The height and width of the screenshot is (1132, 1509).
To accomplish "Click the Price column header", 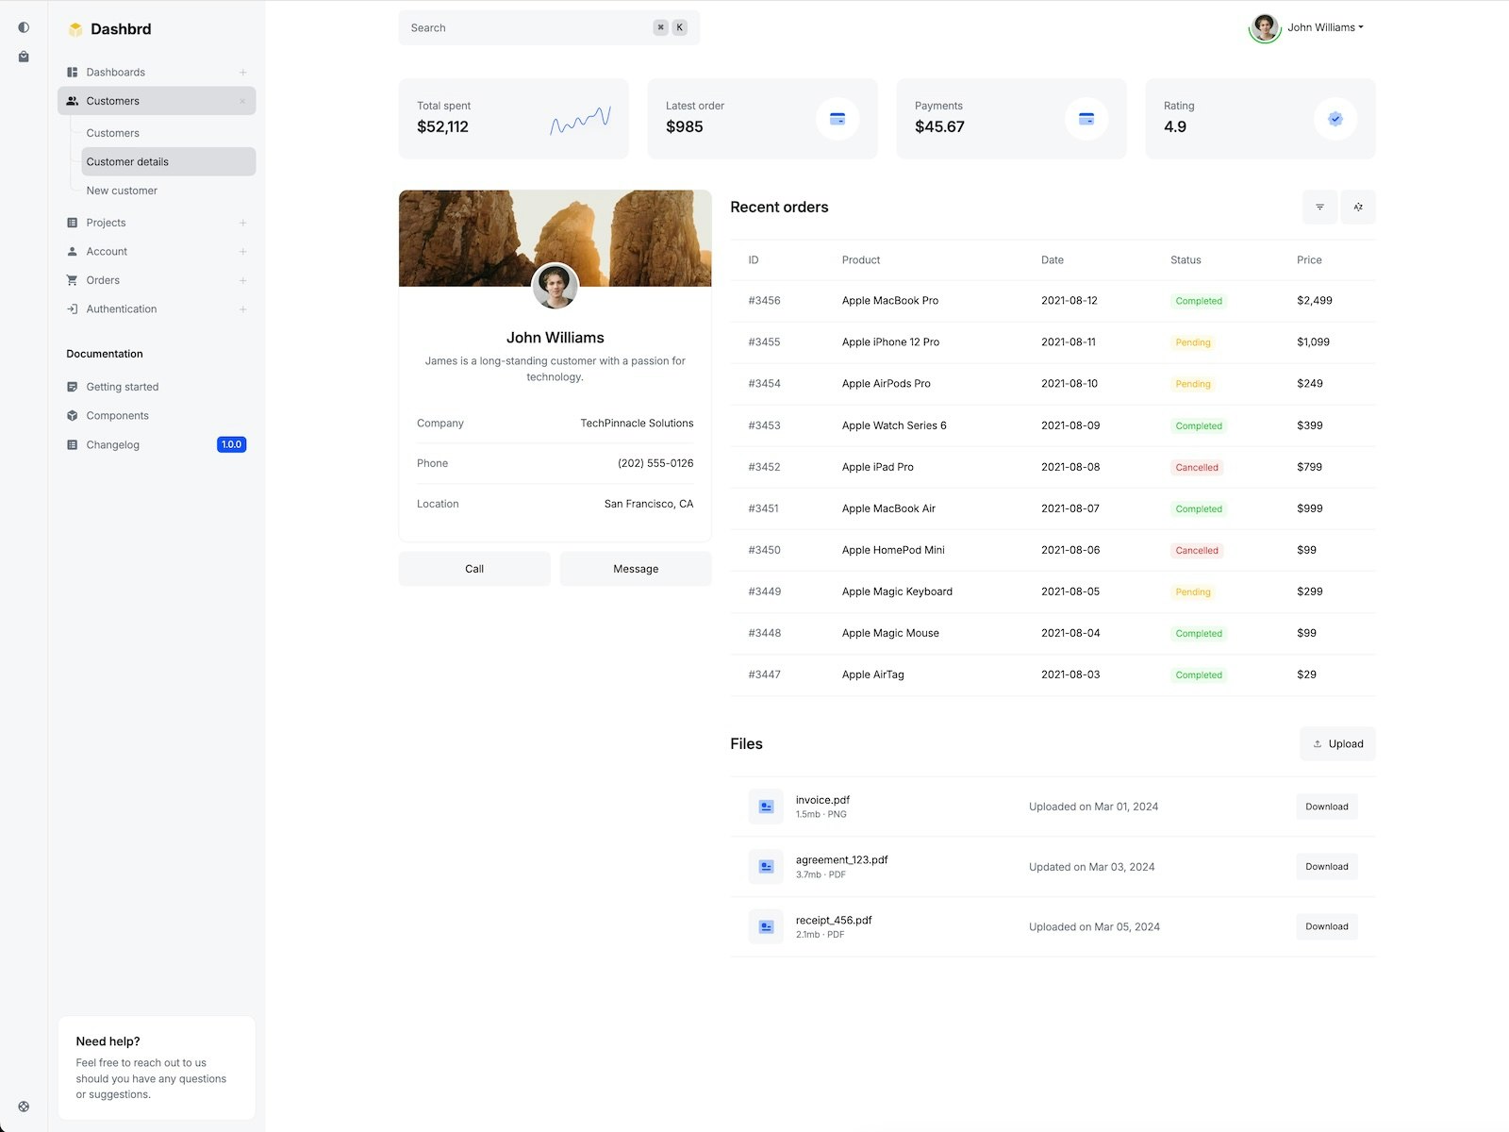I will click(x=1309, y=260).
